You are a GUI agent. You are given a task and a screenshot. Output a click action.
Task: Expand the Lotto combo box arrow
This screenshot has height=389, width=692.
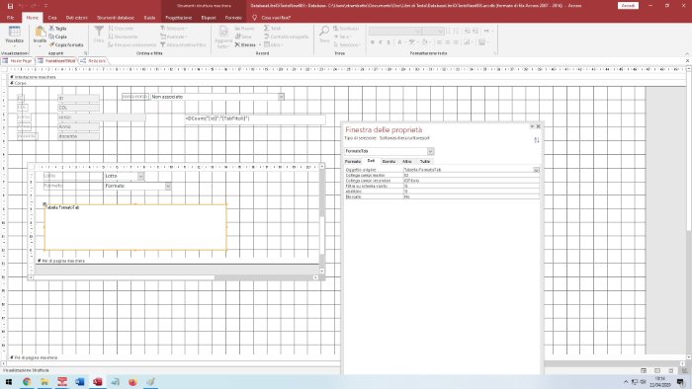140,176
